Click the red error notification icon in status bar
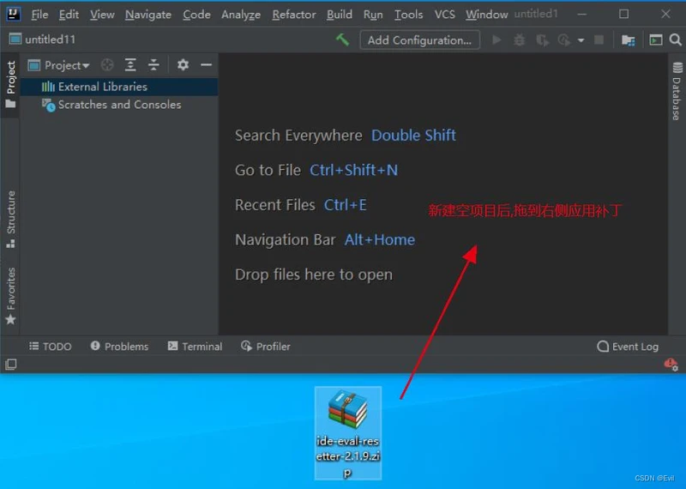The height and width of the screenshot is (489, 686). pos(671,365)
